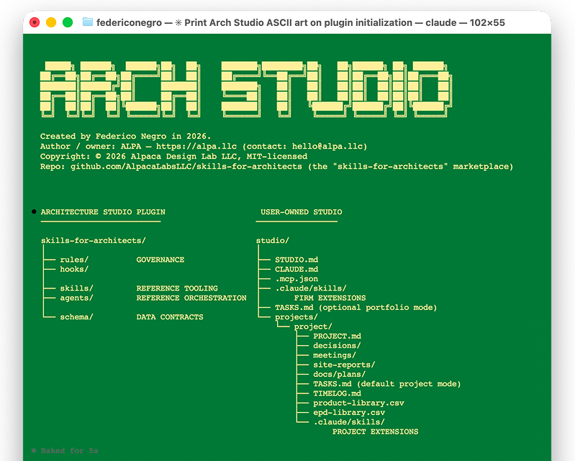Select the 'site-reports/' folder entry
The width and height of the screenshot is (575, 461).
pos(344,365)
